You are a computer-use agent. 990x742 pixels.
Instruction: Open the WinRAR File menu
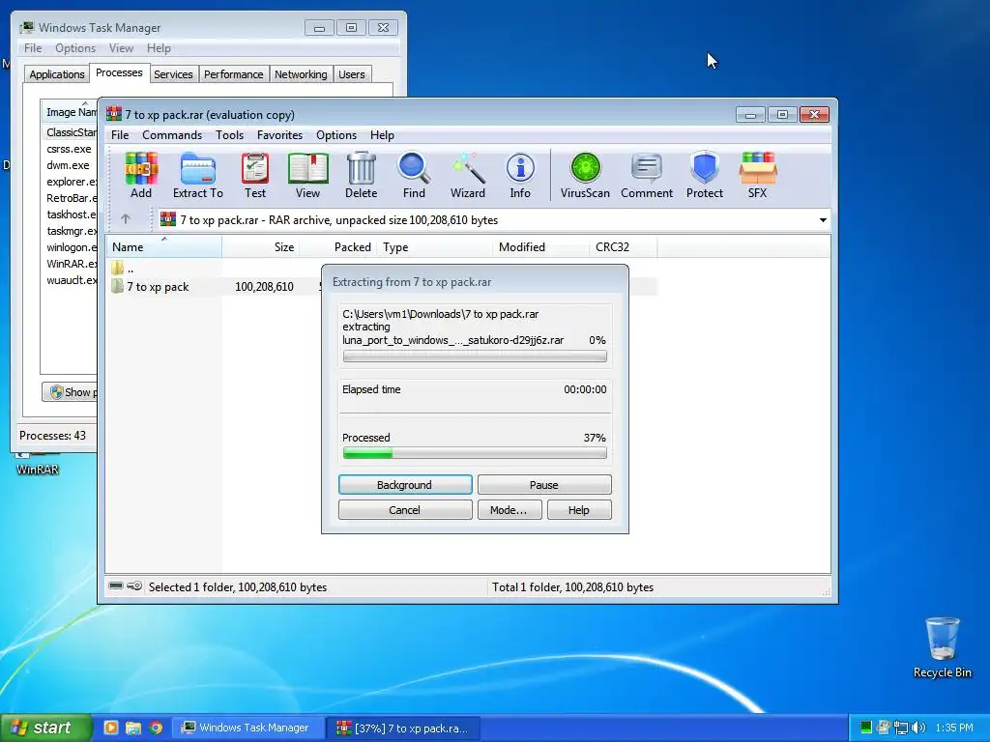[x=119, y=135]
